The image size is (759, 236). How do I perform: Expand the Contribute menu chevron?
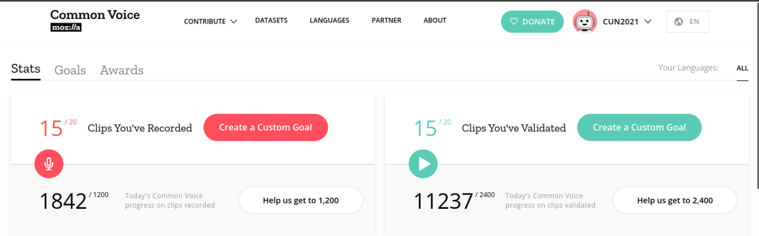click(x=234, y=21)
